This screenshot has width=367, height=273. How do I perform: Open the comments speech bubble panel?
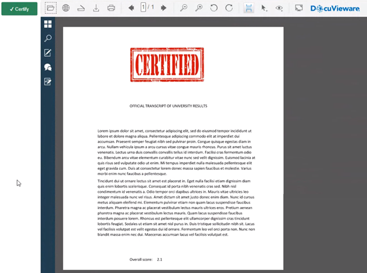[x=48, y=67]
